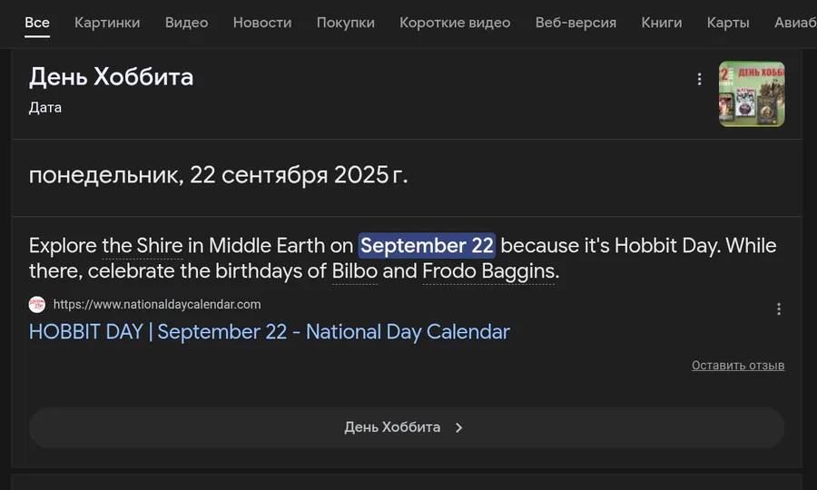This screenshot has height=490, width=817.
Task: Open HOBBIT DAY National Day Calendar link
Action: (x=269, y=332)
